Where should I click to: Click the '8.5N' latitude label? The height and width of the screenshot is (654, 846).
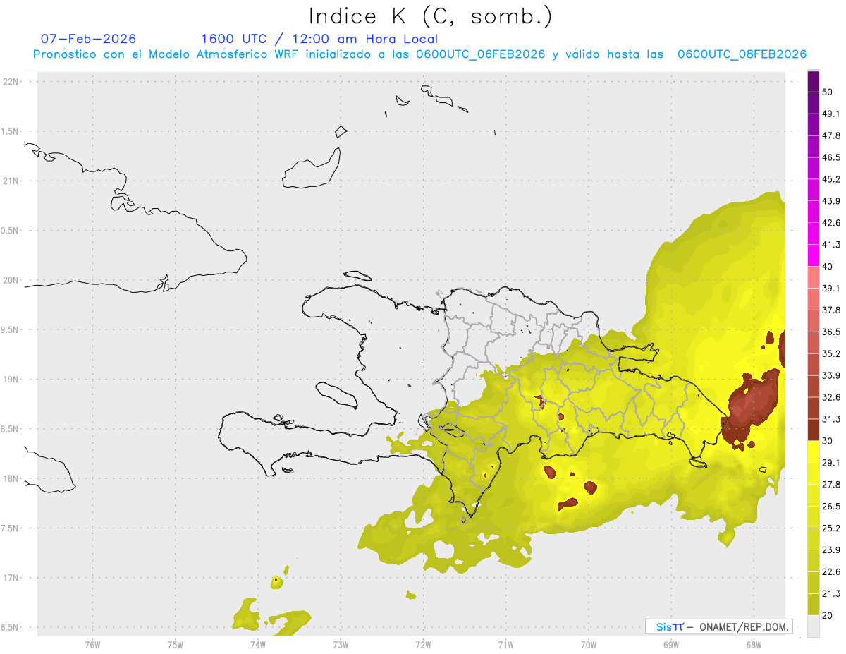[x=9, y=429]
